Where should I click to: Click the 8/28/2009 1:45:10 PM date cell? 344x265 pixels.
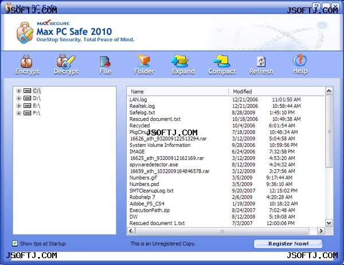tap(263, 112)
